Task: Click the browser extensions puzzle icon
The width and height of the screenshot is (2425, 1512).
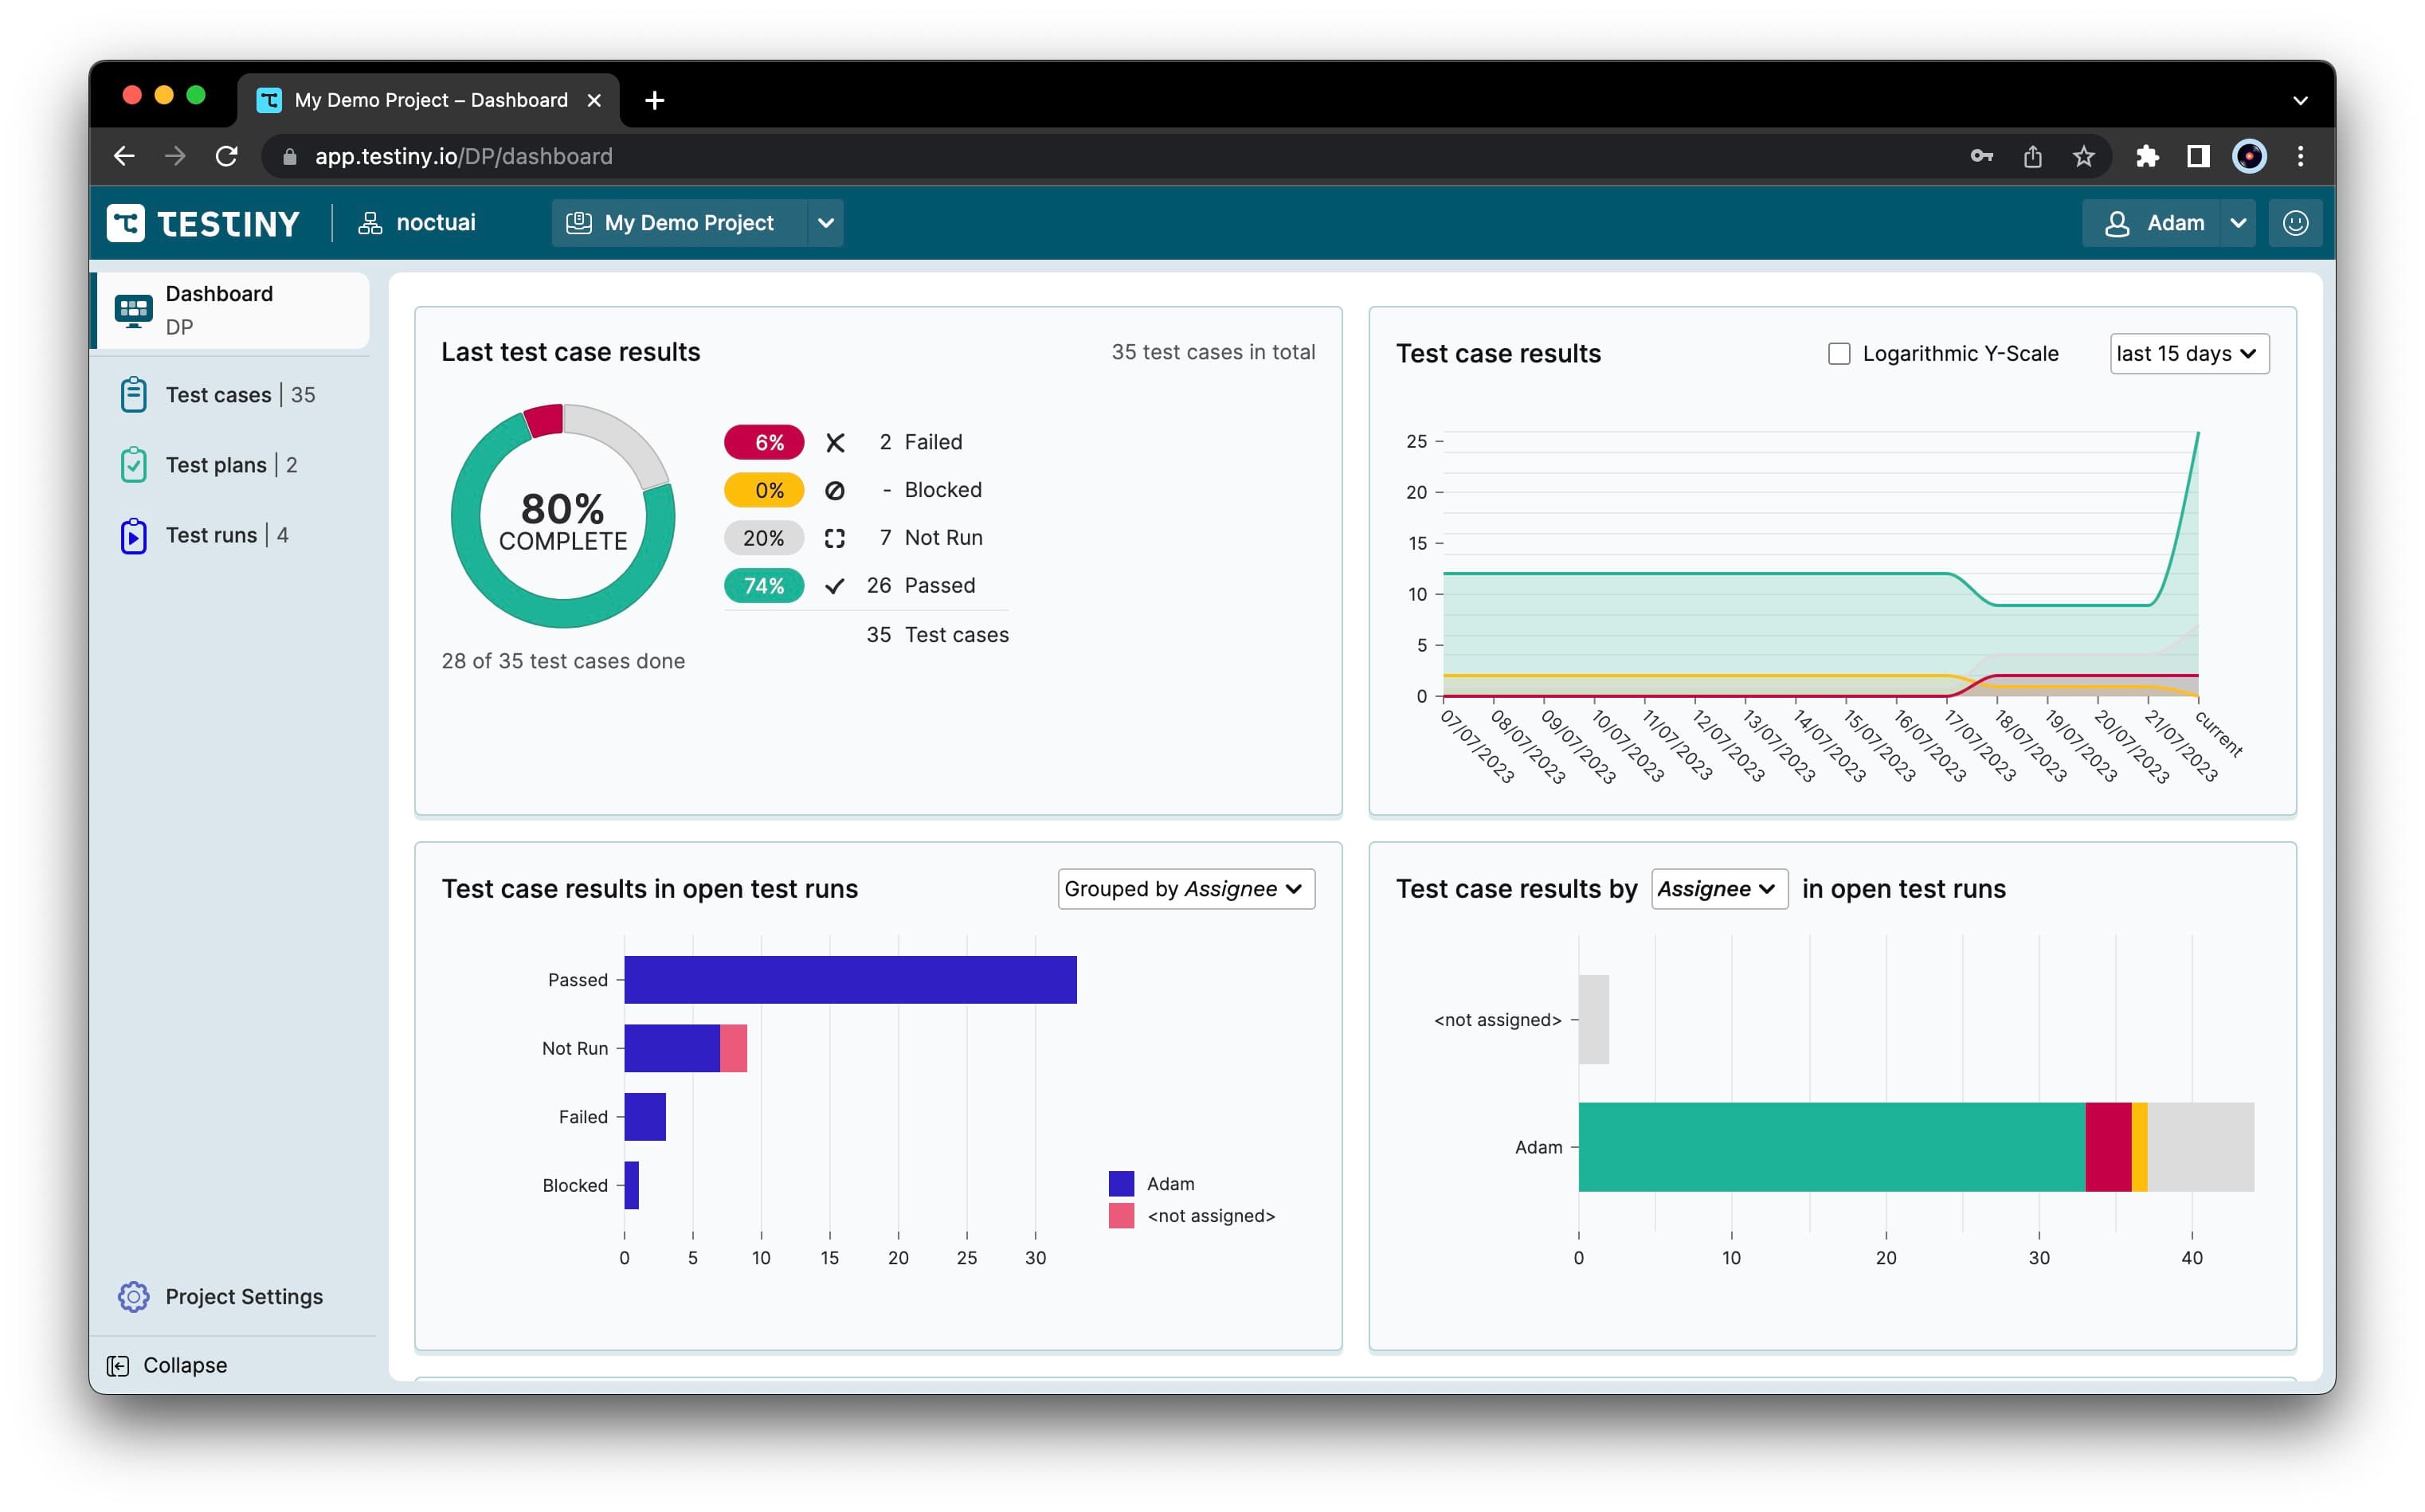Action: pyautogui.click(x=2146, y=156)
